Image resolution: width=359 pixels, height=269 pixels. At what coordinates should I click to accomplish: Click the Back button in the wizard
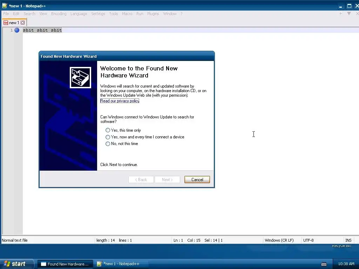coord(141,180)
